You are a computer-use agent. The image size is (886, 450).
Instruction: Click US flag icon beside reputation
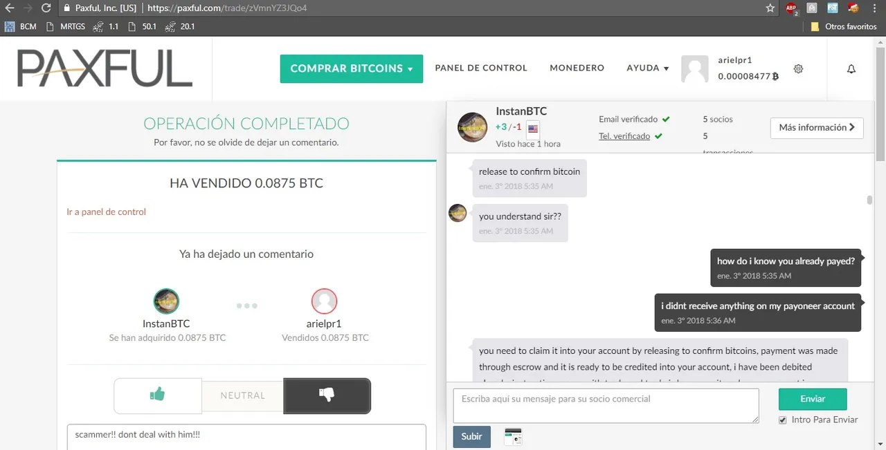click(533, 129)
